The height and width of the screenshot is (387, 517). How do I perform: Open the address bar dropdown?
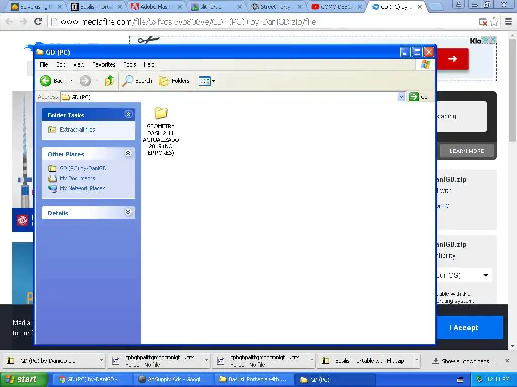(x=401, y=97)
